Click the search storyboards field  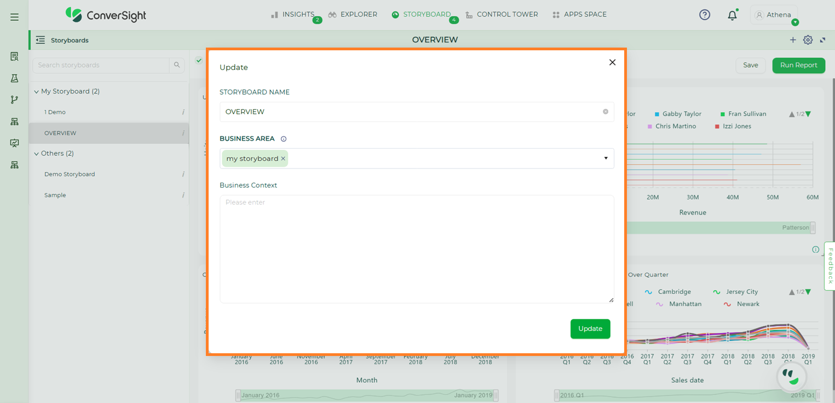(101, 65)
